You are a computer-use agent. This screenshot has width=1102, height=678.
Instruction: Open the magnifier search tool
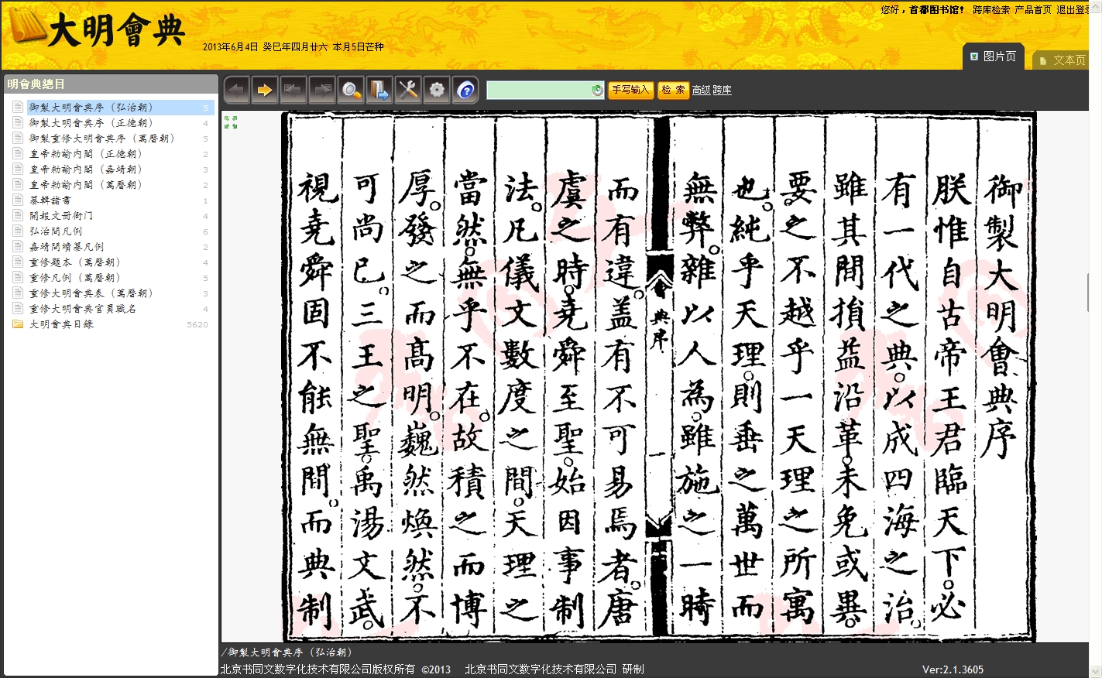351,91
